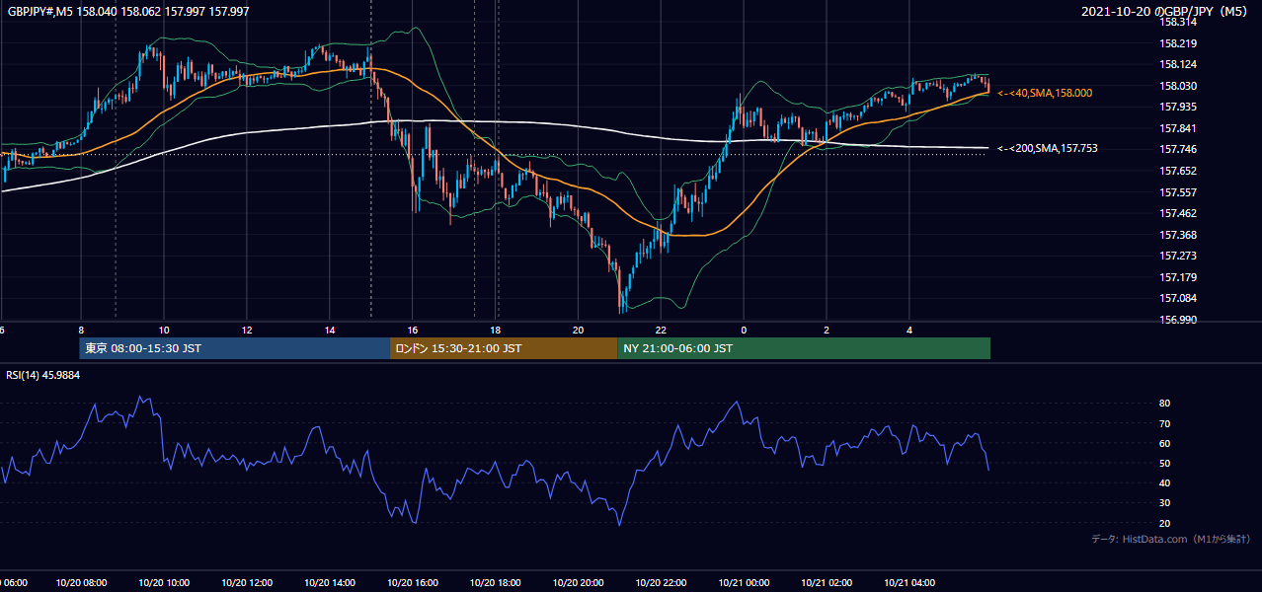Click the 158.219 price axis label
This screenshot has height=592, width=1262.
pos(1178,43)
